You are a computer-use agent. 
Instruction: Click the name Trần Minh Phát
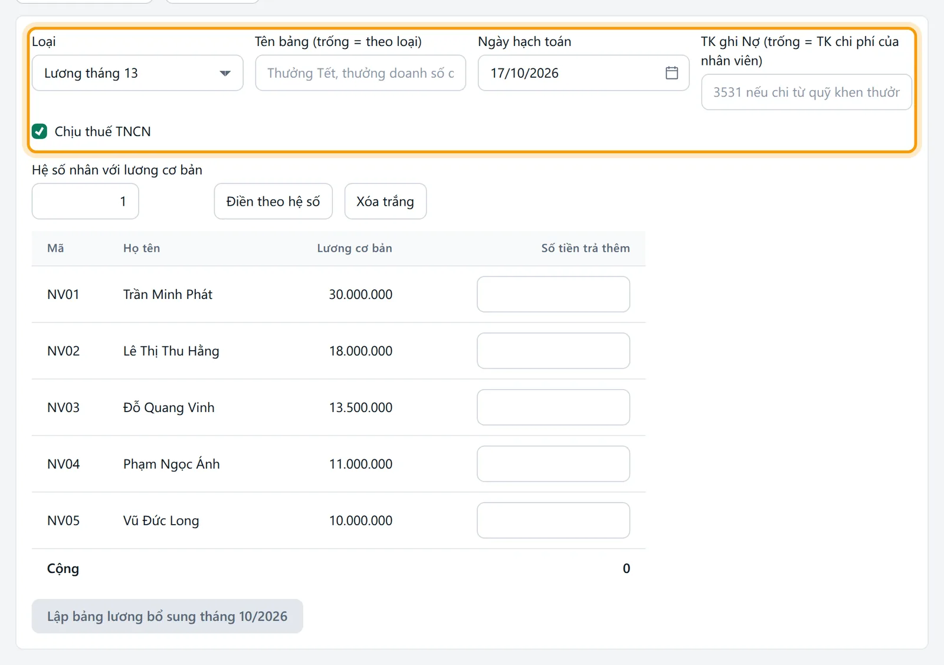168,294
